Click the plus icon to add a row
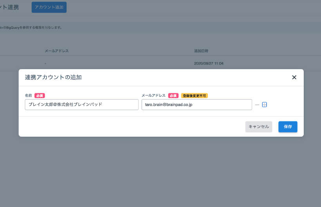 tap(264, 105)
